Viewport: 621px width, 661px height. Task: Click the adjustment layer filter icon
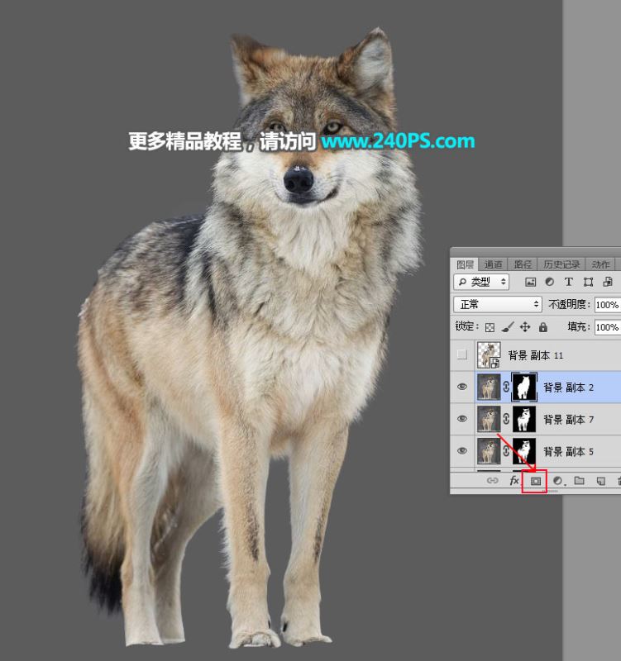pyautogui.click(x=549, y=282)
